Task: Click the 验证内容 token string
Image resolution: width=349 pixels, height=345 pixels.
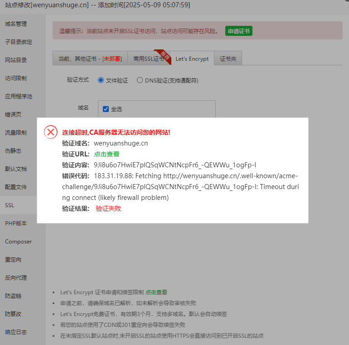Action: pyautogui.click(x=175, y=165)
